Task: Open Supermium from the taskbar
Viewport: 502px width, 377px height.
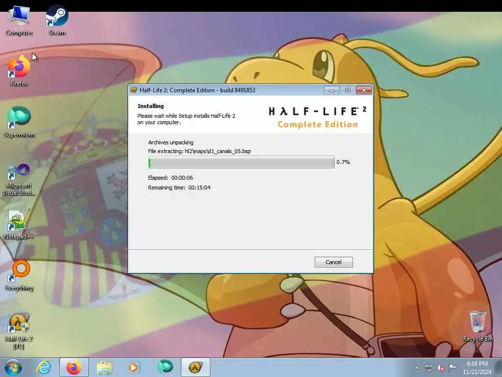Action: pyautogui.click(x=165, y=367)
